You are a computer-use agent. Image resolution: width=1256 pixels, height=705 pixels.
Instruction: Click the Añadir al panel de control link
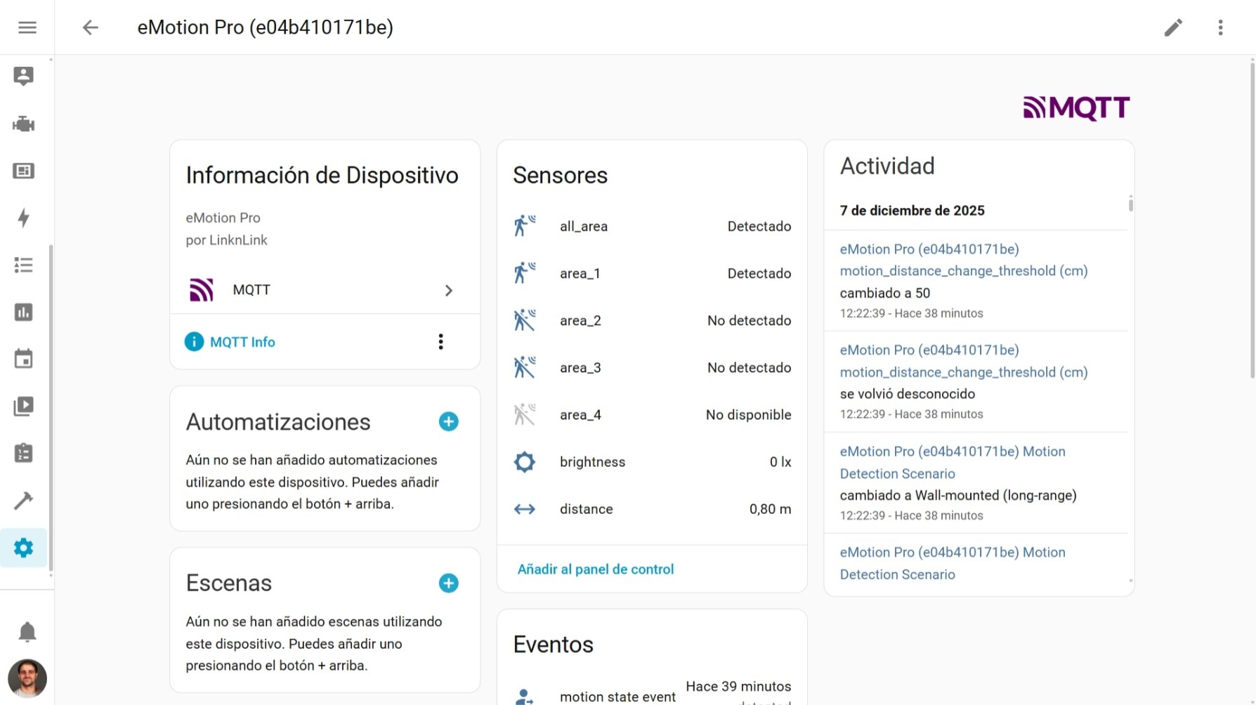(x=595, y=569)
